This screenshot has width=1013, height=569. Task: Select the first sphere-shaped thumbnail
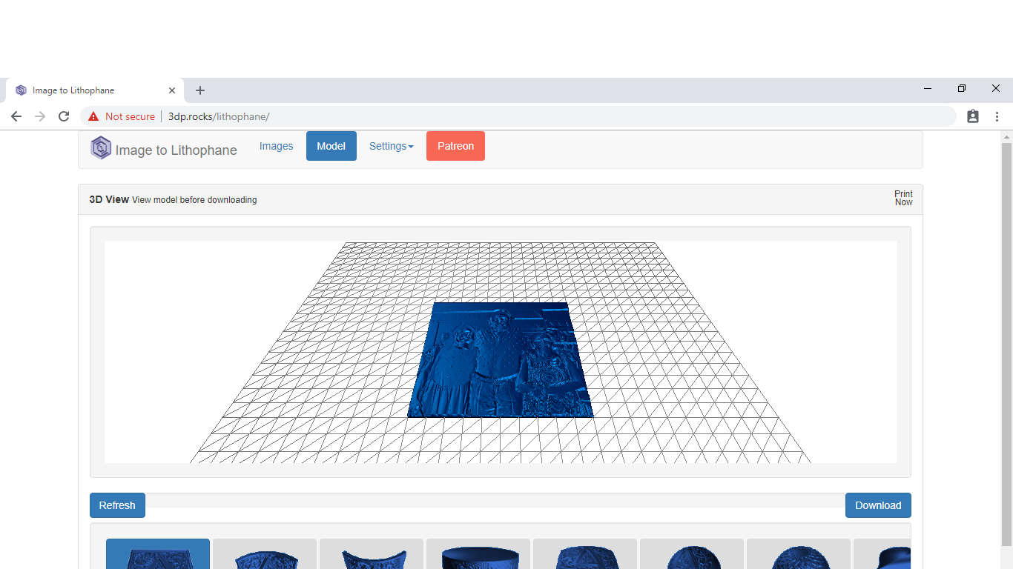click(692, 554)
